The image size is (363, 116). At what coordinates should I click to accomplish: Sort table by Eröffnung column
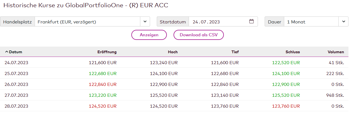point(107,52)
